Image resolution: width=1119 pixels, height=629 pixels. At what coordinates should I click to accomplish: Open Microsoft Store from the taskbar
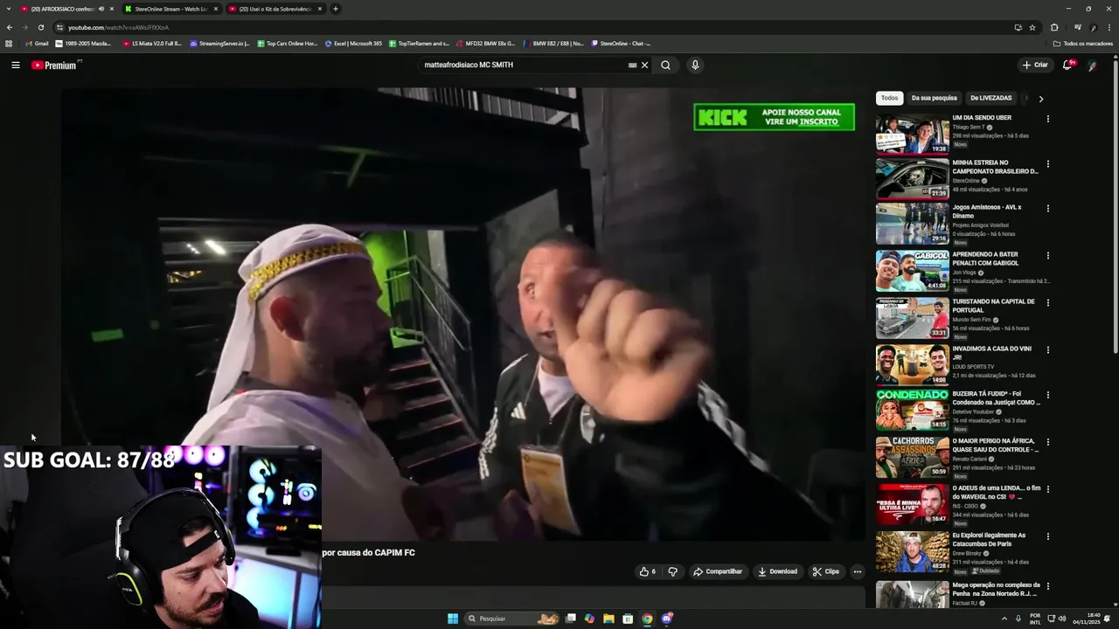[x=628, y=619]
